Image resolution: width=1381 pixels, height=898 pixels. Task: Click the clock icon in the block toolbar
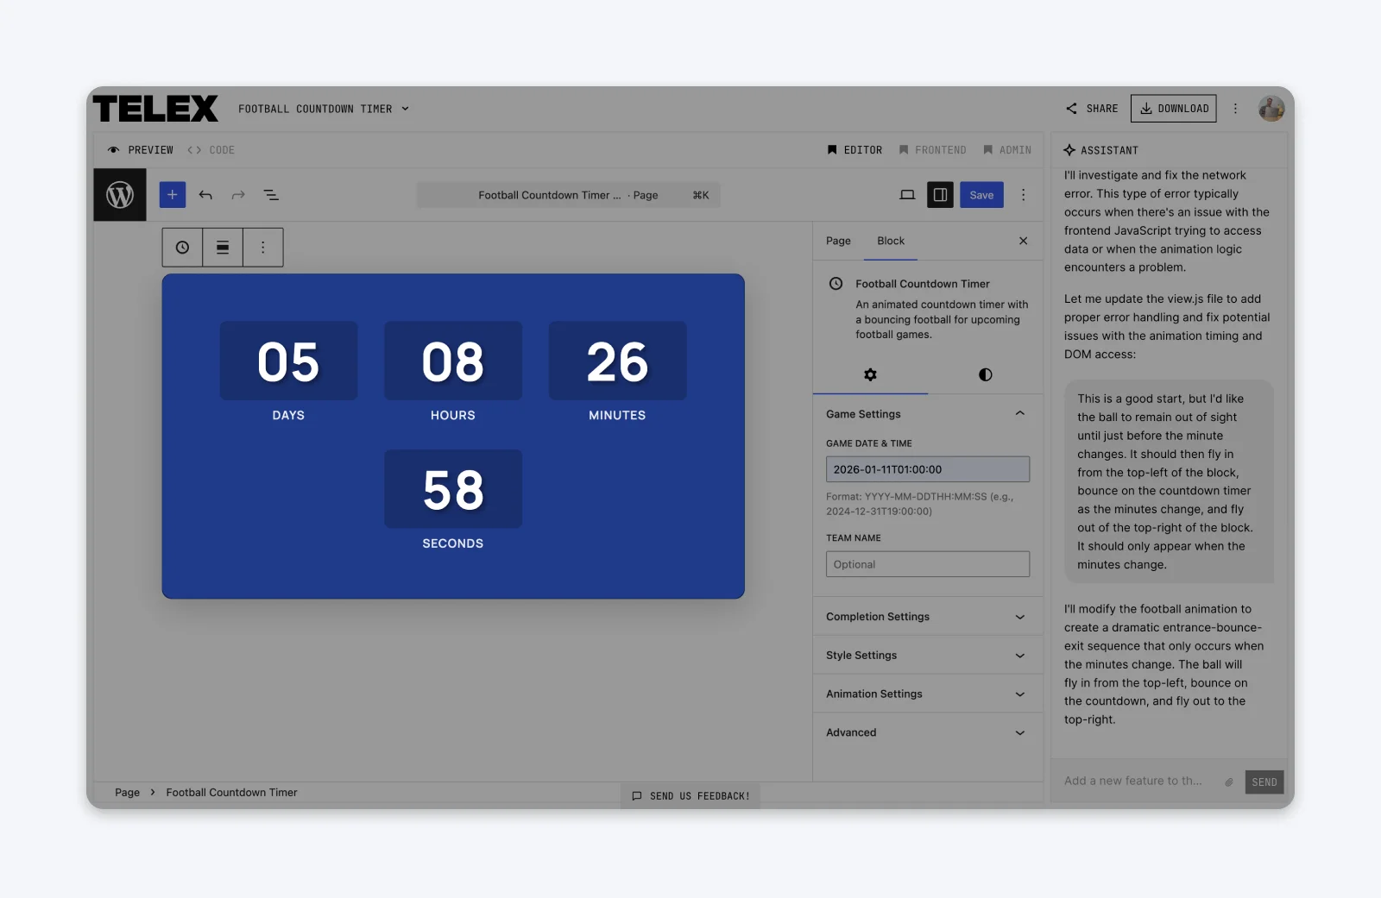coord(181,247)
